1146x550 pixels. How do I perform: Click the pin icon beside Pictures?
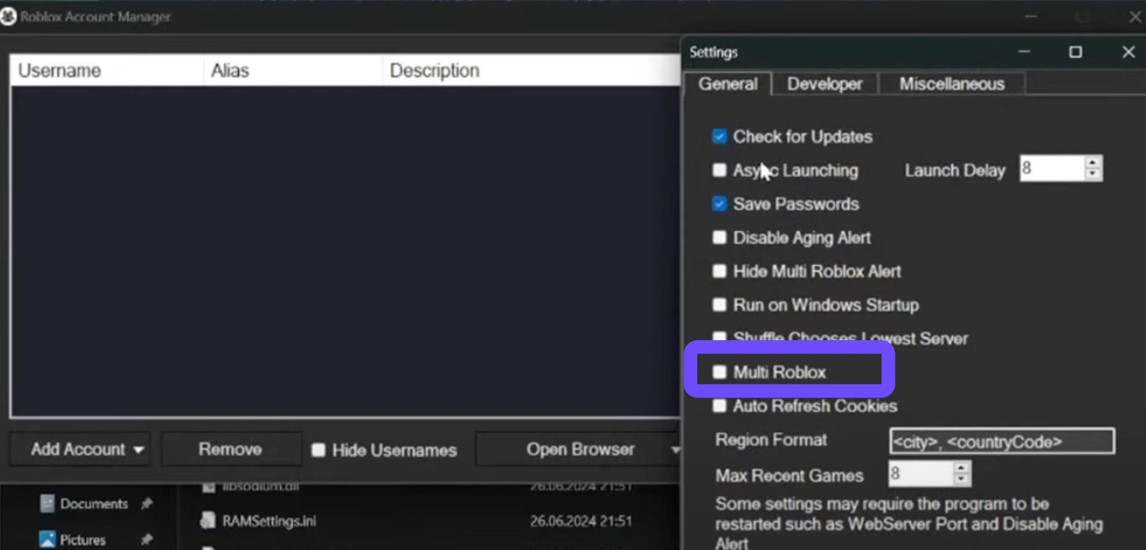146,540
